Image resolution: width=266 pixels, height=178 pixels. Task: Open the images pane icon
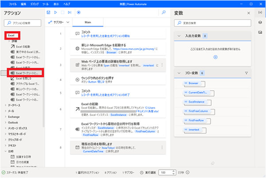[260, 32]
